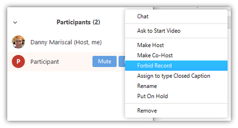Select Assign to type Closed Caption
This screenshot has width=238, height=128.
(x=173, y=76)
